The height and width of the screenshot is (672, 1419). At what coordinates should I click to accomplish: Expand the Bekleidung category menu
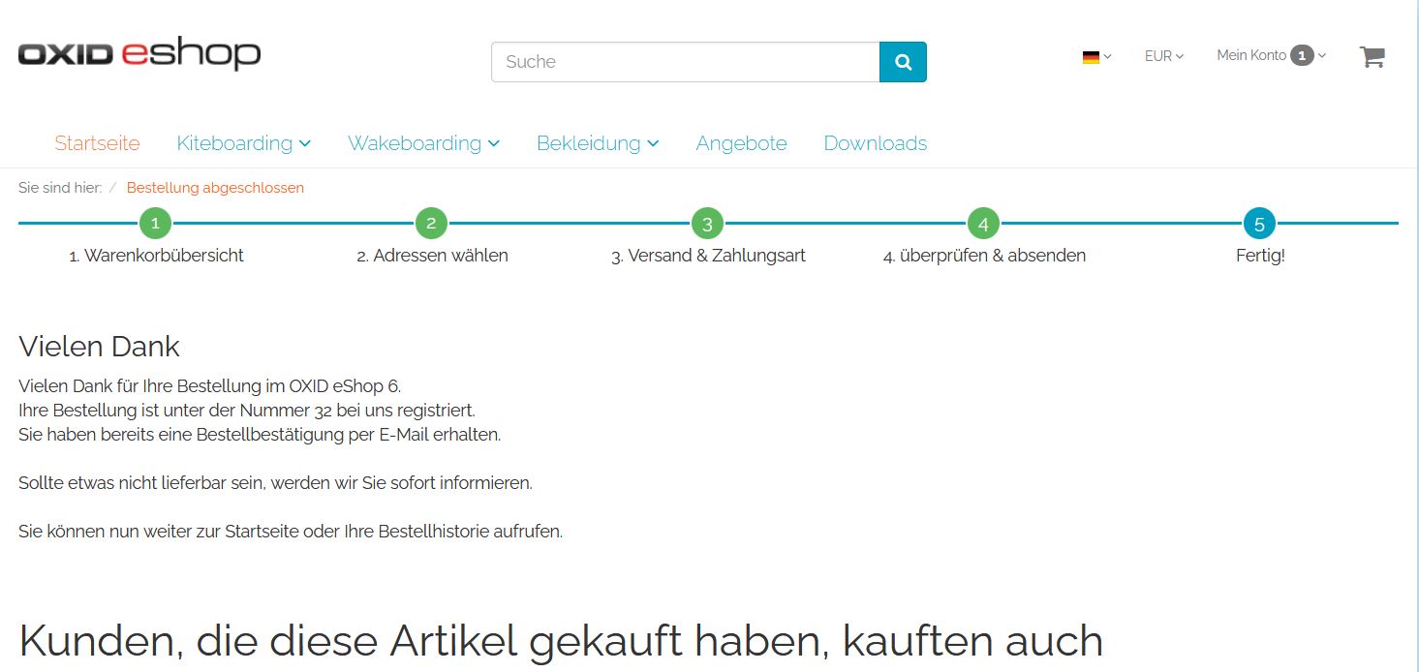598,143
